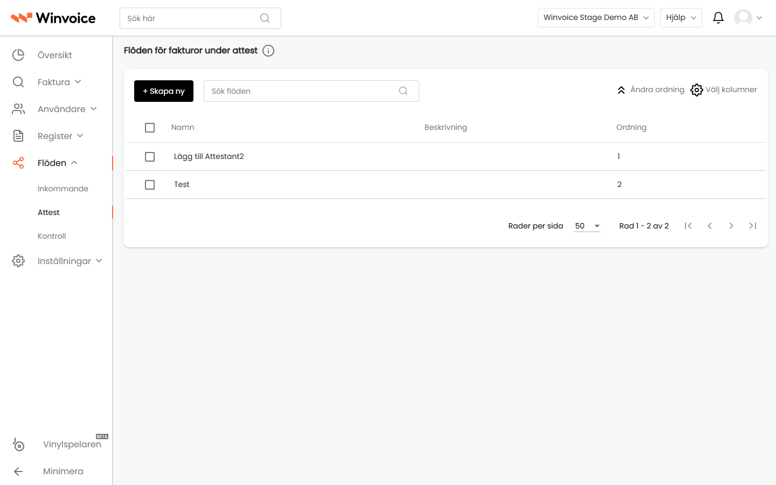The image size is (776, 485).
Task: Click the Vinylspelaren label in the sidebar
Action: (x=72, y=444)
